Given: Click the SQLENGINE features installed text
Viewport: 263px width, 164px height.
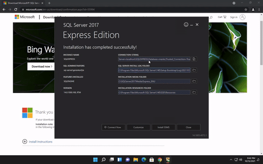Looking at the screenshot, I should (69, 81).
